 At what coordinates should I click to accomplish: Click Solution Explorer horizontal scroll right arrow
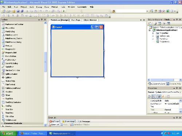pos(180,80)
